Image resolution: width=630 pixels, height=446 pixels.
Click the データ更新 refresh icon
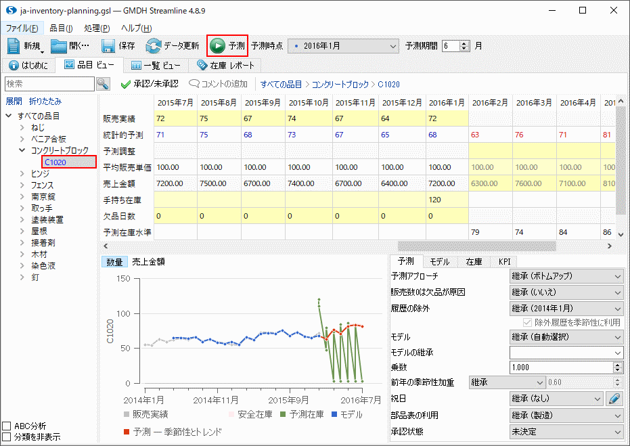(x=154, y=46)
